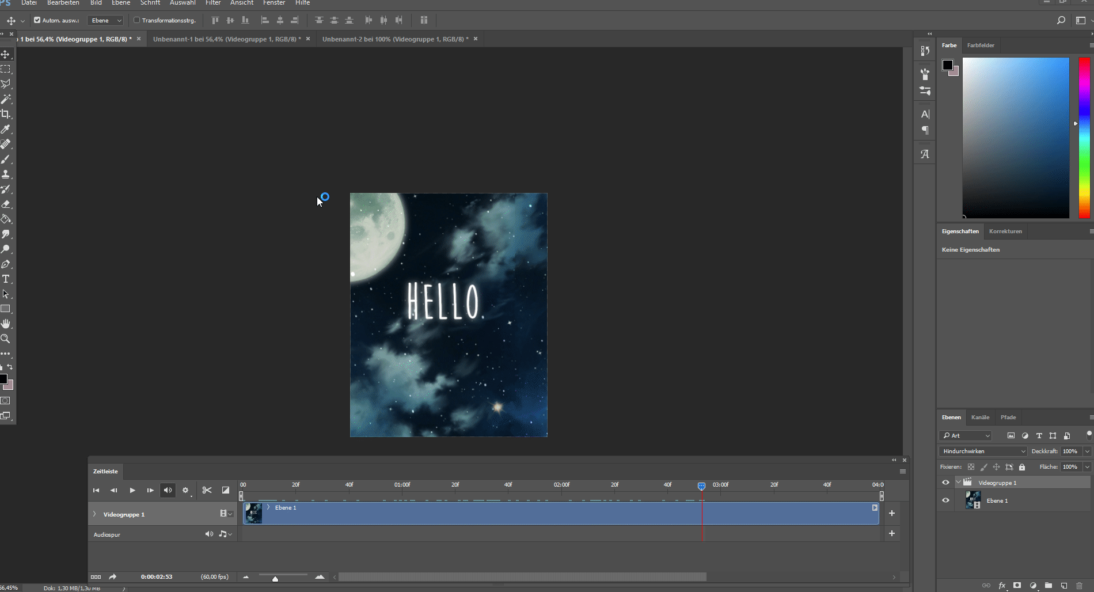The height and width of the screenshot is (592, 1094).
Task: Pick the Eraser tool
Action: (6, 204)
